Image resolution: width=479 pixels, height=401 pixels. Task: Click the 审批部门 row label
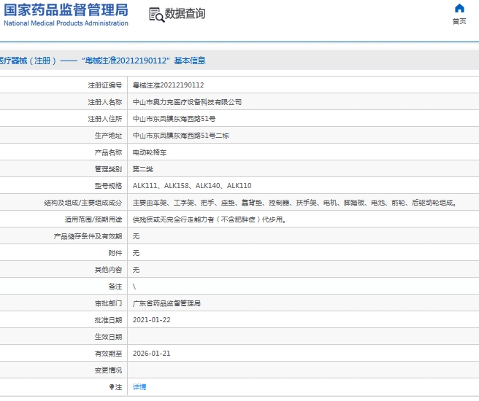tap(109, 303)
